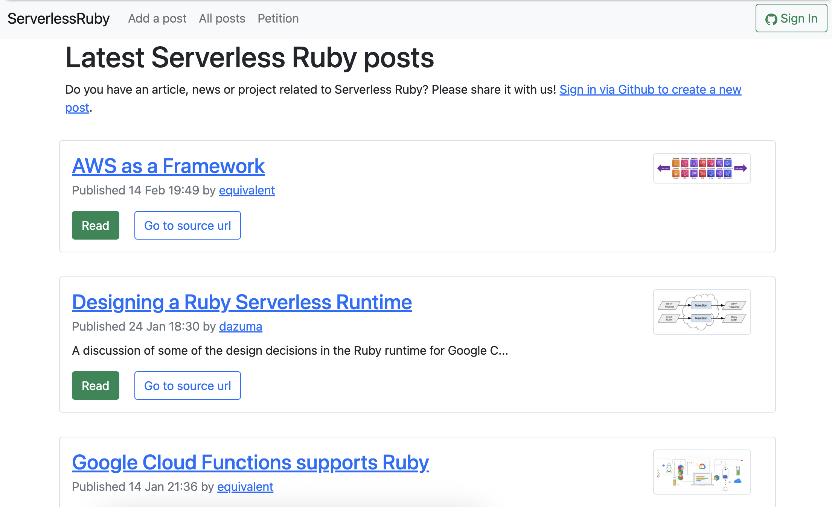The height and width of the screenshot is (507, 832).
Task: Click the GitHub icon in Sign In button
Action: coord(771,19)
